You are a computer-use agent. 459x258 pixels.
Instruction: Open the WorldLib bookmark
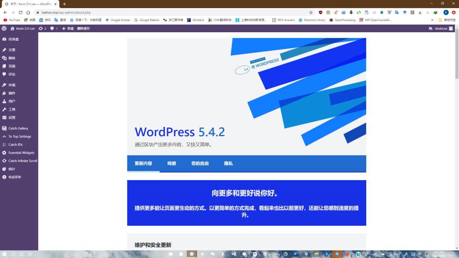coord(195,20)
